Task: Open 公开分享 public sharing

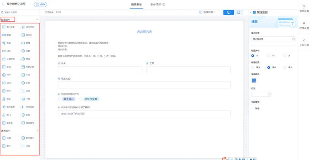Action: [304, 42]
